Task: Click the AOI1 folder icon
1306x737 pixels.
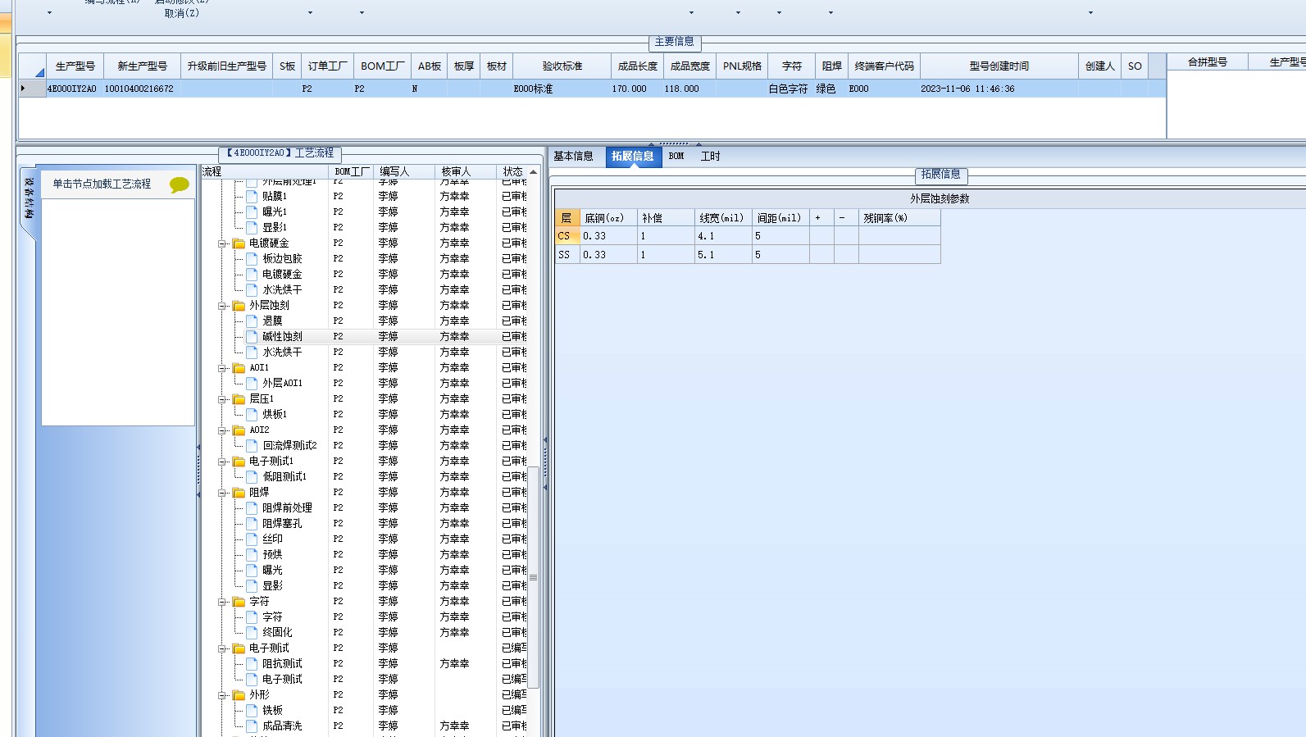Action: tap(239, 368)
